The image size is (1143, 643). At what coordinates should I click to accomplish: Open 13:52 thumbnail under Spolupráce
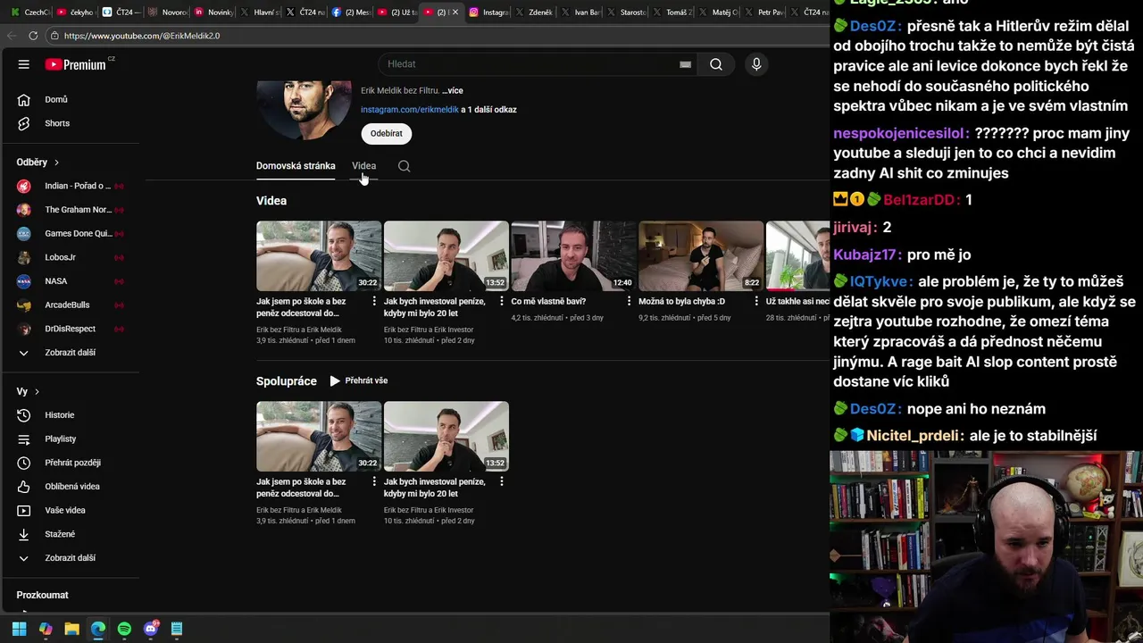click(x=446, y=437)
